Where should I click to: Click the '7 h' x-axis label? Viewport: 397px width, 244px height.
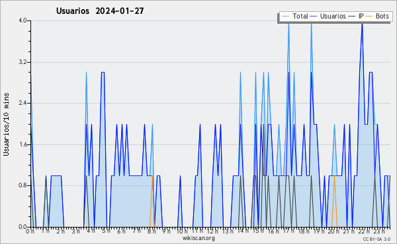136,231
